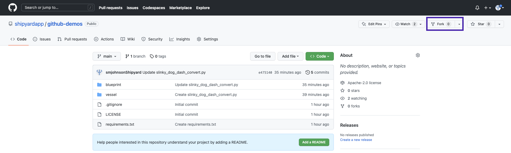This screenshot has height=153, width=511.
Task: Switch to the repository Pull requests tab
Action: tap(72, 39)
